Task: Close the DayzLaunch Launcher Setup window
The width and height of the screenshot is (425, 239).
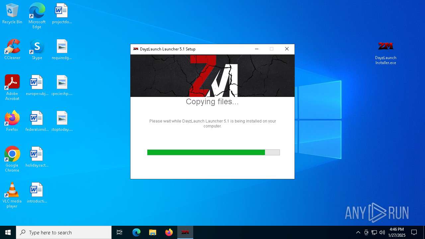Action: point(287,49)
